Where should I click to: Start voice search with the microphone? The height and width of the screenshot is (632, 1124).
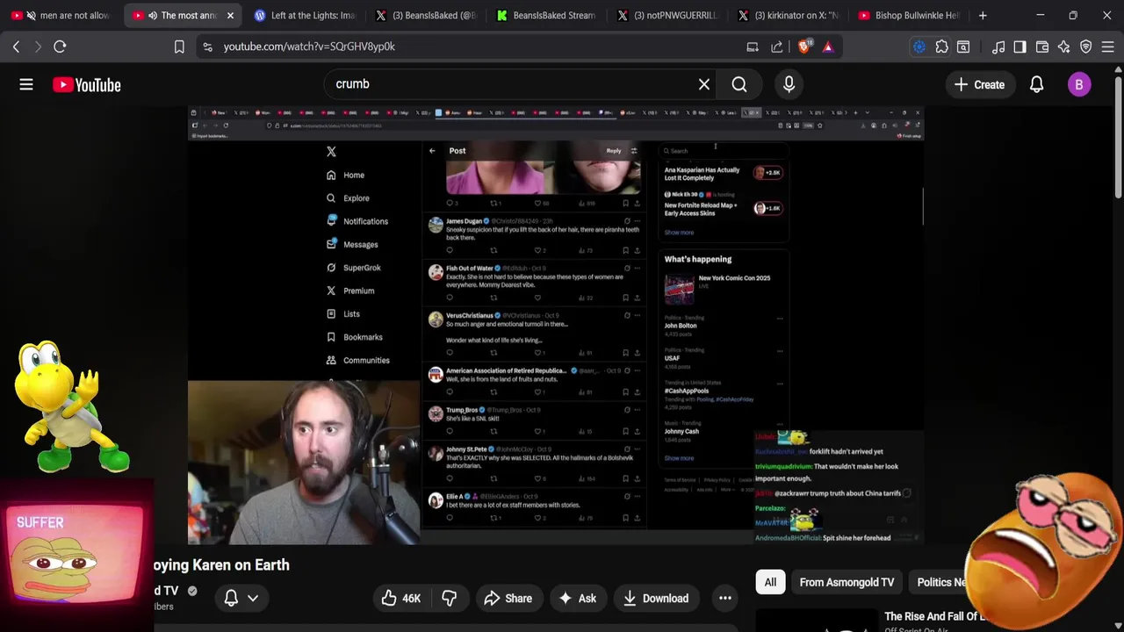[x=789, y=84]
